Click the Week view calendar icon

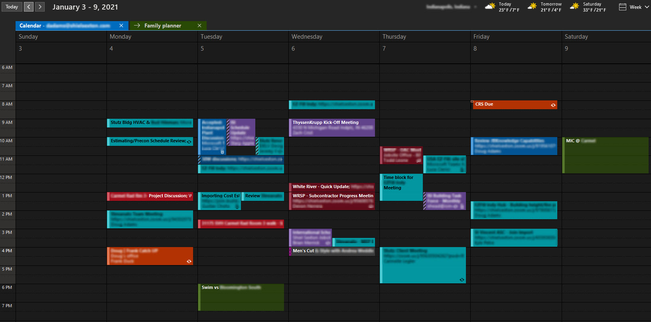pyautogui.click(x=622, y=7)
